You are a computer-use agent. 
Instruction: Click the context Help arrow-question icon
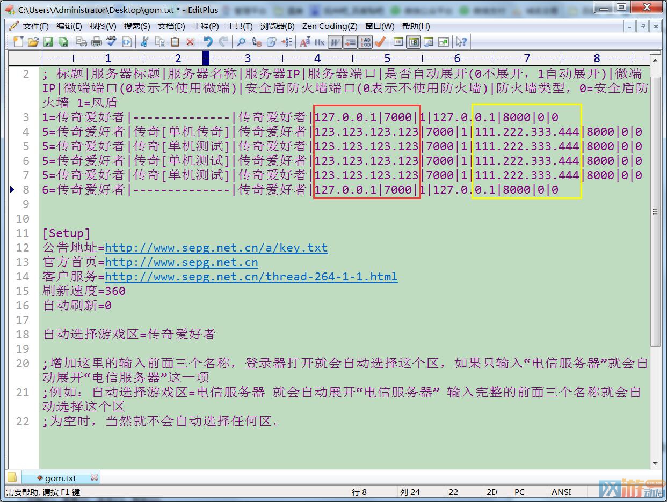(x=461, y=42)
